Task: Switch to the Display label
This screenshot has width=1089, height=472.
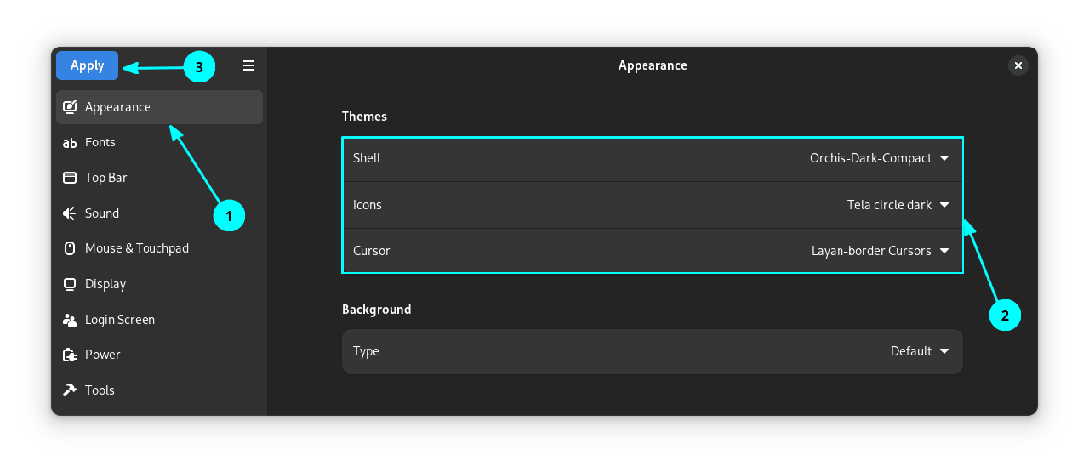Action: 105,284
